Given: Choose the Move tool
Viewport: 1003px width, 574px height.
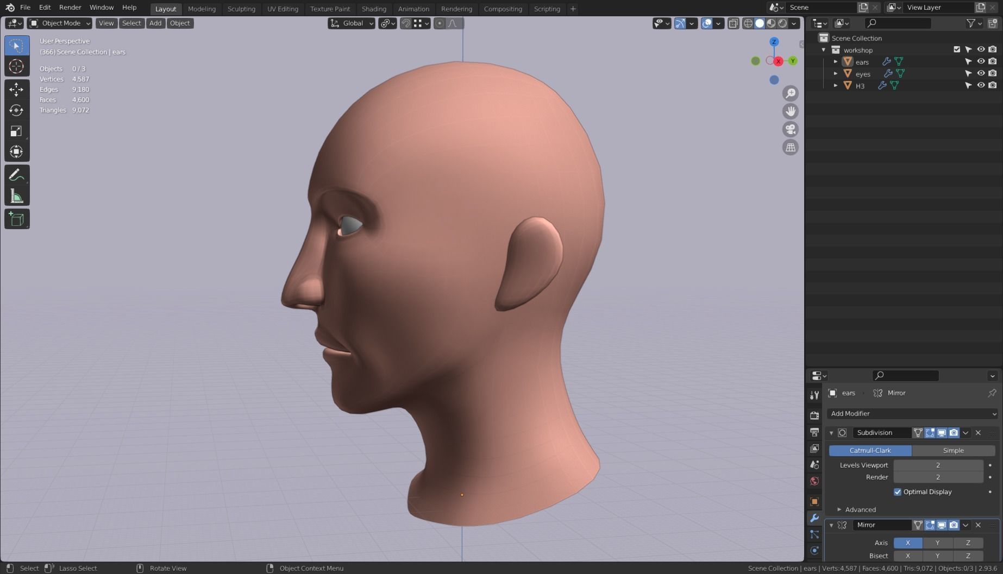Looking at the screenshot, I should click(x=17, y=90).
